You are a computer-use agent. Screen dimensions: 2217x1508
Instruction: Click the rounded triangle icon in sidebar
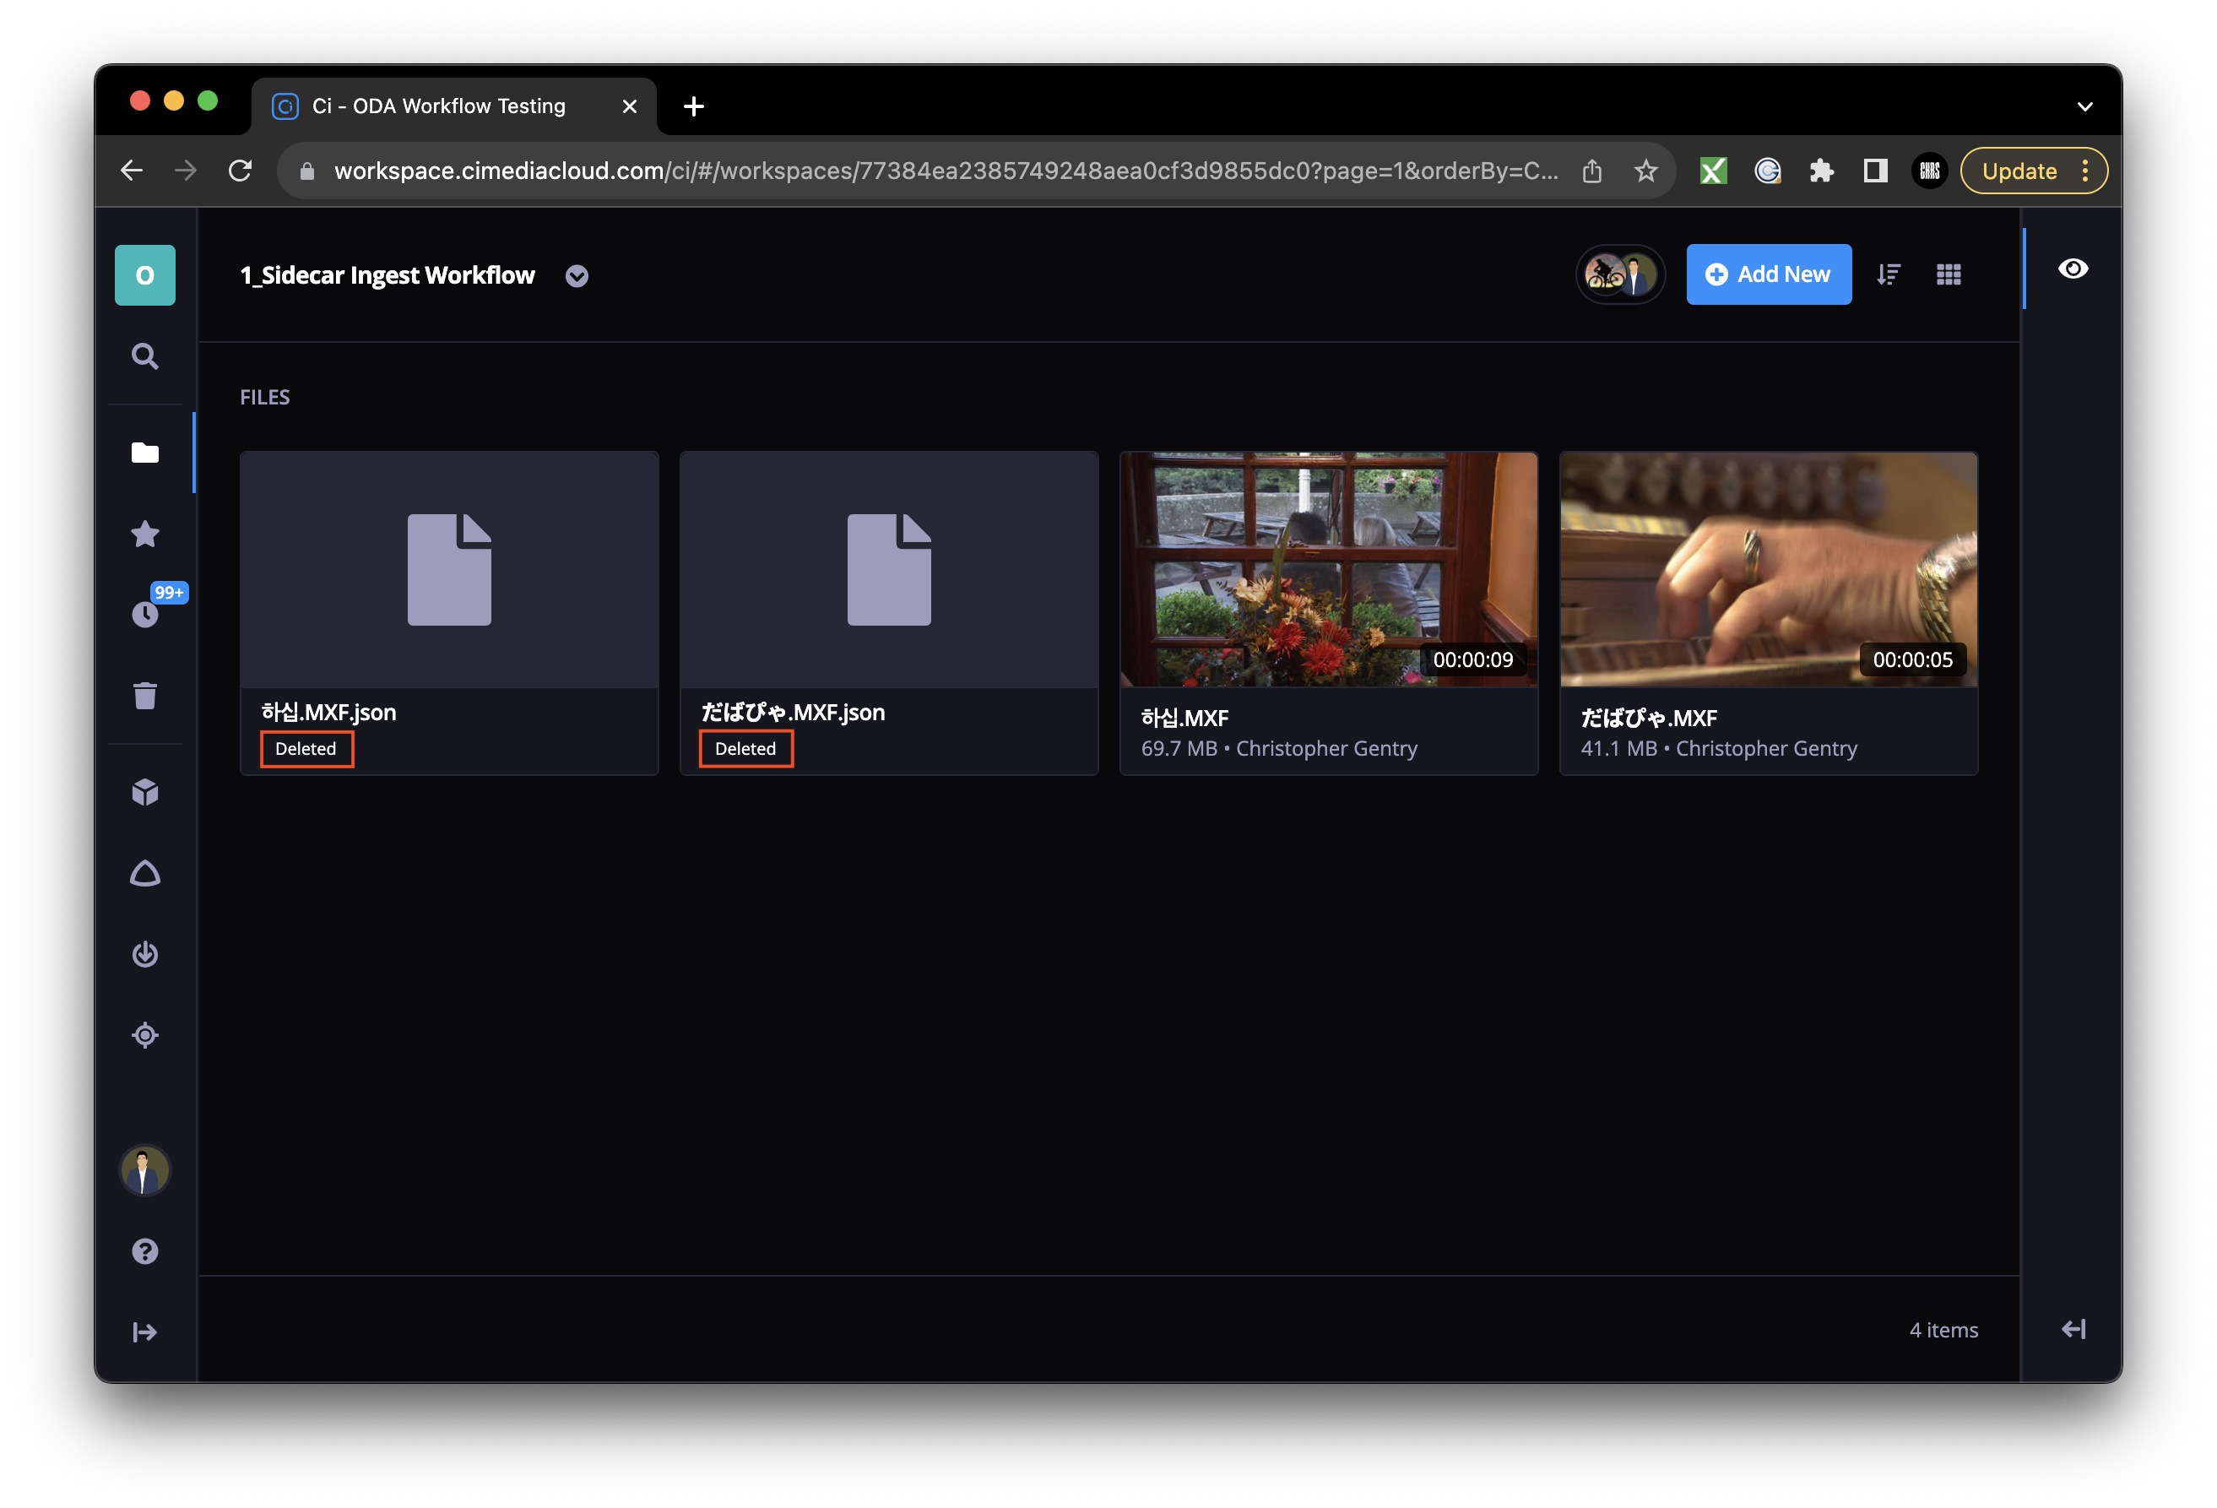[145, 873]
